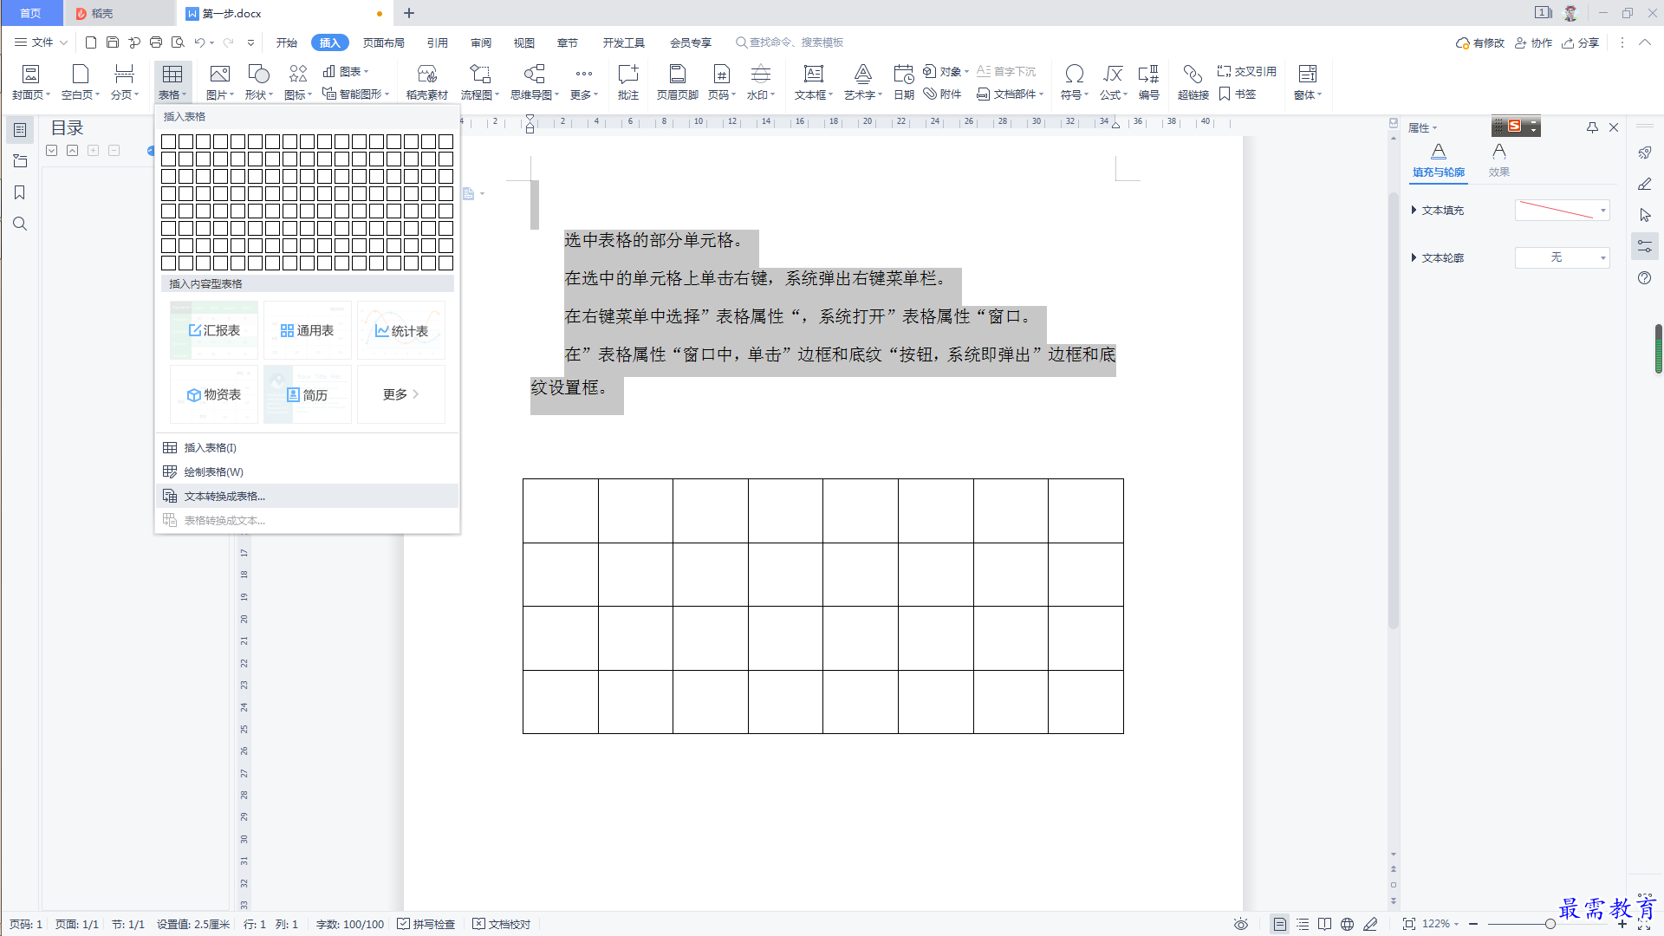This screenshot has width=1664, height=936.
Task: Insert WordArt (艺术字)
Action: (863, 82)
